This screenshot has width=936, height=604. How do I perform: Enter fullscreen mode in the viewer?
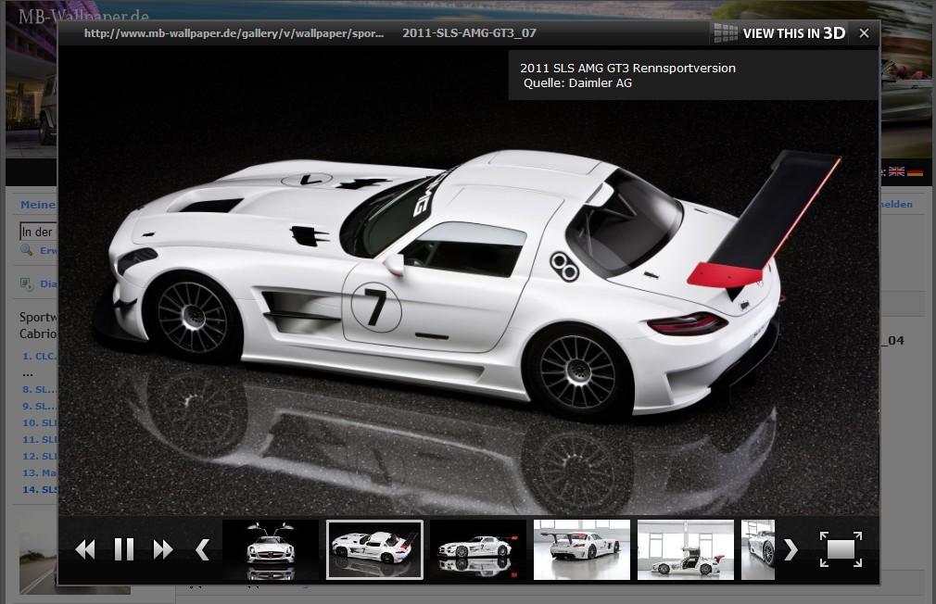(x=840, y=549)
